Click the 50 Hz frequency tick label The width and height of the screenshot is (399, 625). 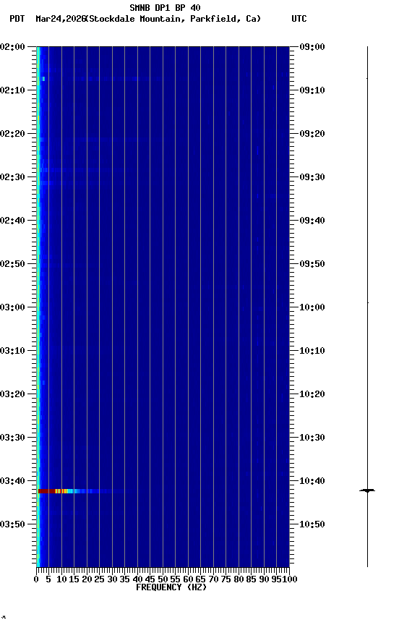163,579
